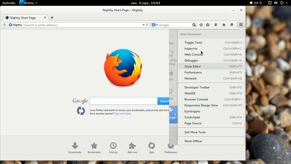The width and height of the screenshot is (291, 164).
Task: Toggle Developer Toolbar menu entry
Action: (211, 87)
